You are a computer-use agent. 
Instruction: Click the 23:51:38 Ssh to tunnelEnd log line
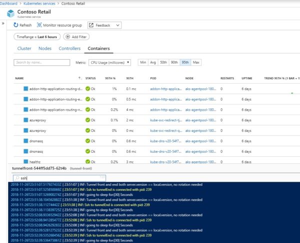[80, 205]
